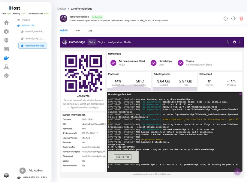247x182 pixels.
Task: Pause the oznu/homebridge container
Action: 226,19
